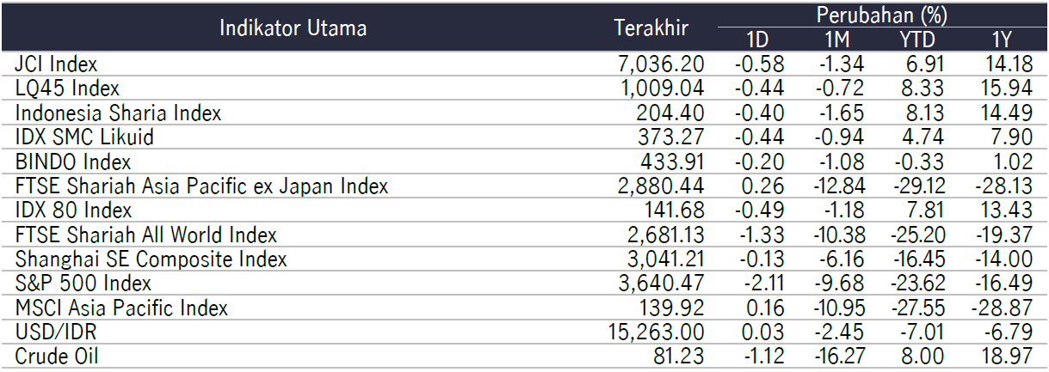Select the JCI Index row label

click(56, 64)
